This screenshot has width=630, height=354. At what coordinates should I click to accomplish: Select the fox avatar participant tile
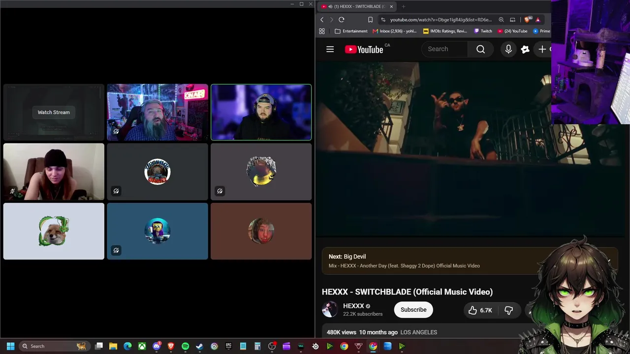click(x=54, y=231)
